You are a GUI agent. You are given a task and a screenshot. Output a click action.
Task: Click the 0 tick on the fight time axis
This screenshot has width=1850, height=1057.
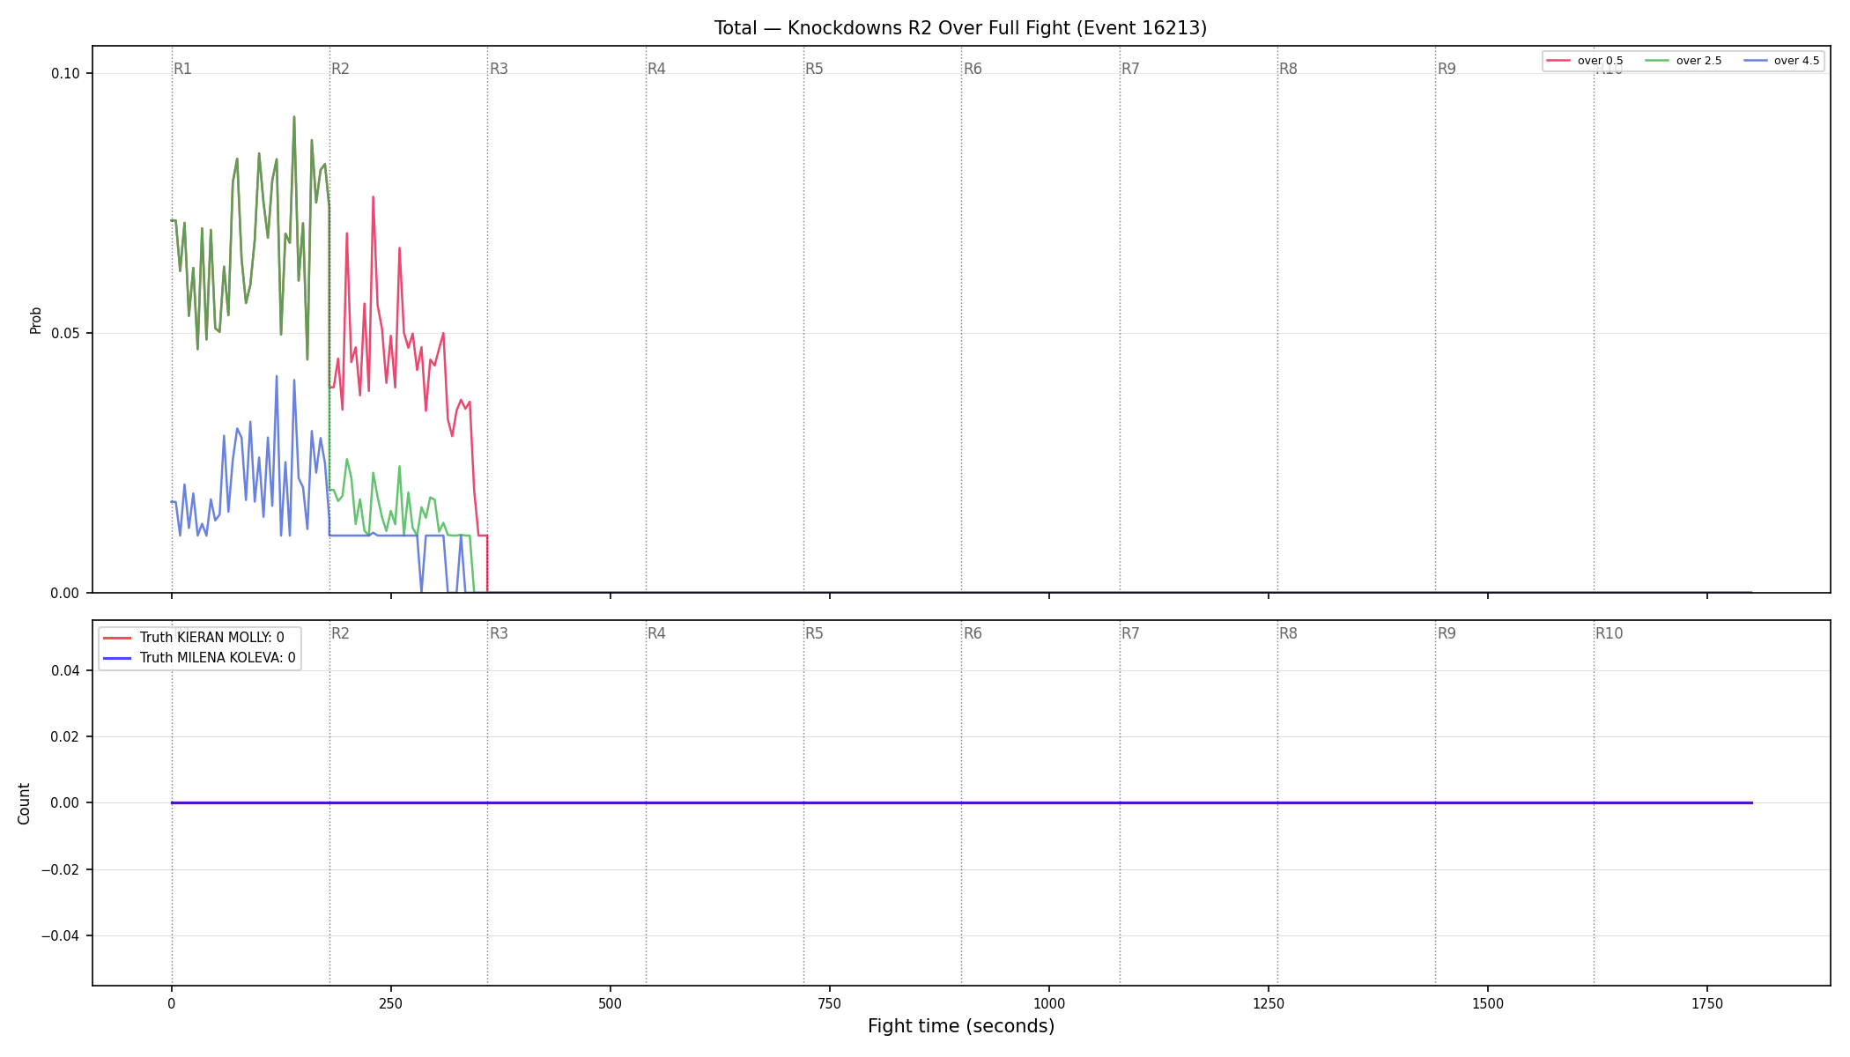[171, 1003]
